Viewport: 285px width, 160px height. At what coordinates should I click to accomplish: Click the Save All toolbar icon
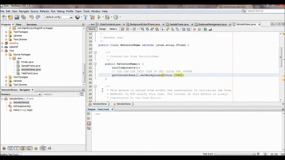coord(24,17)
